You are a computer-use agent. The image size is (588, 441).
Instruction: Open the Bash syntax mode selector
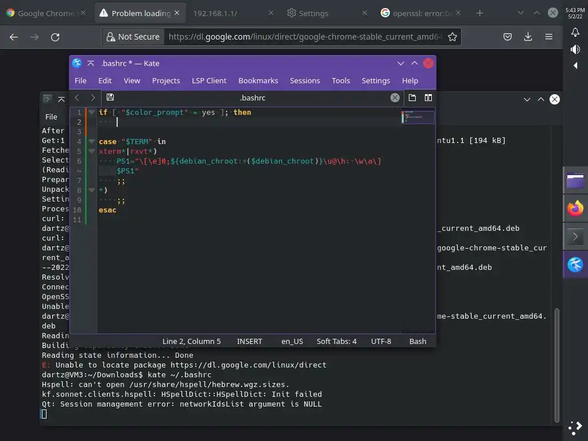[x=418, y=341]
